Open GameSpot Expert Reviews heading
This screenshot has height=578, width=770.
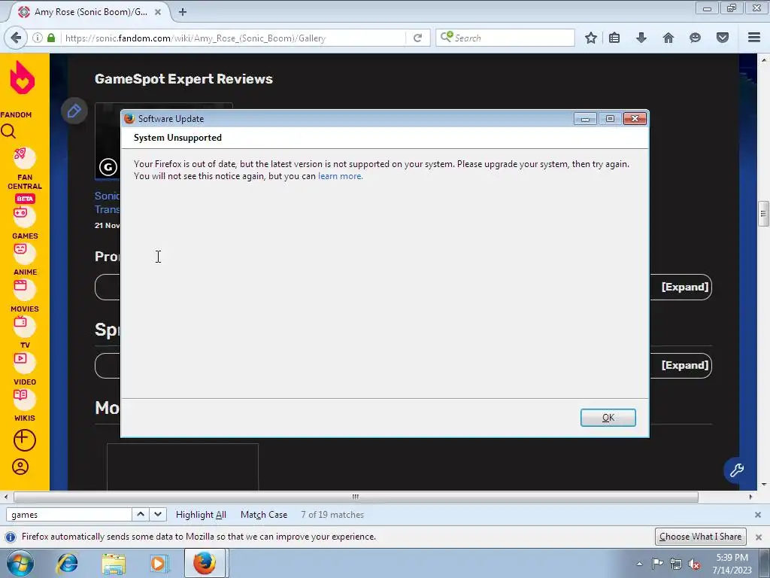click(183, 78)
